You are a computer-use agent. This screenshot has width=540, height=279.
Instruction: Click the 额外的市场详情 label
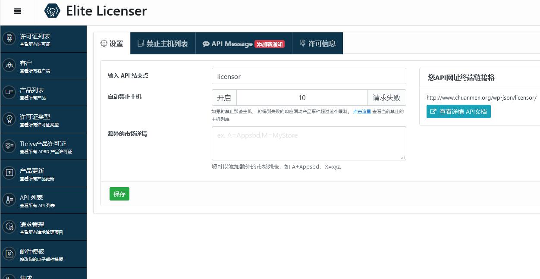pyautogui.click(x=127, y=134)
